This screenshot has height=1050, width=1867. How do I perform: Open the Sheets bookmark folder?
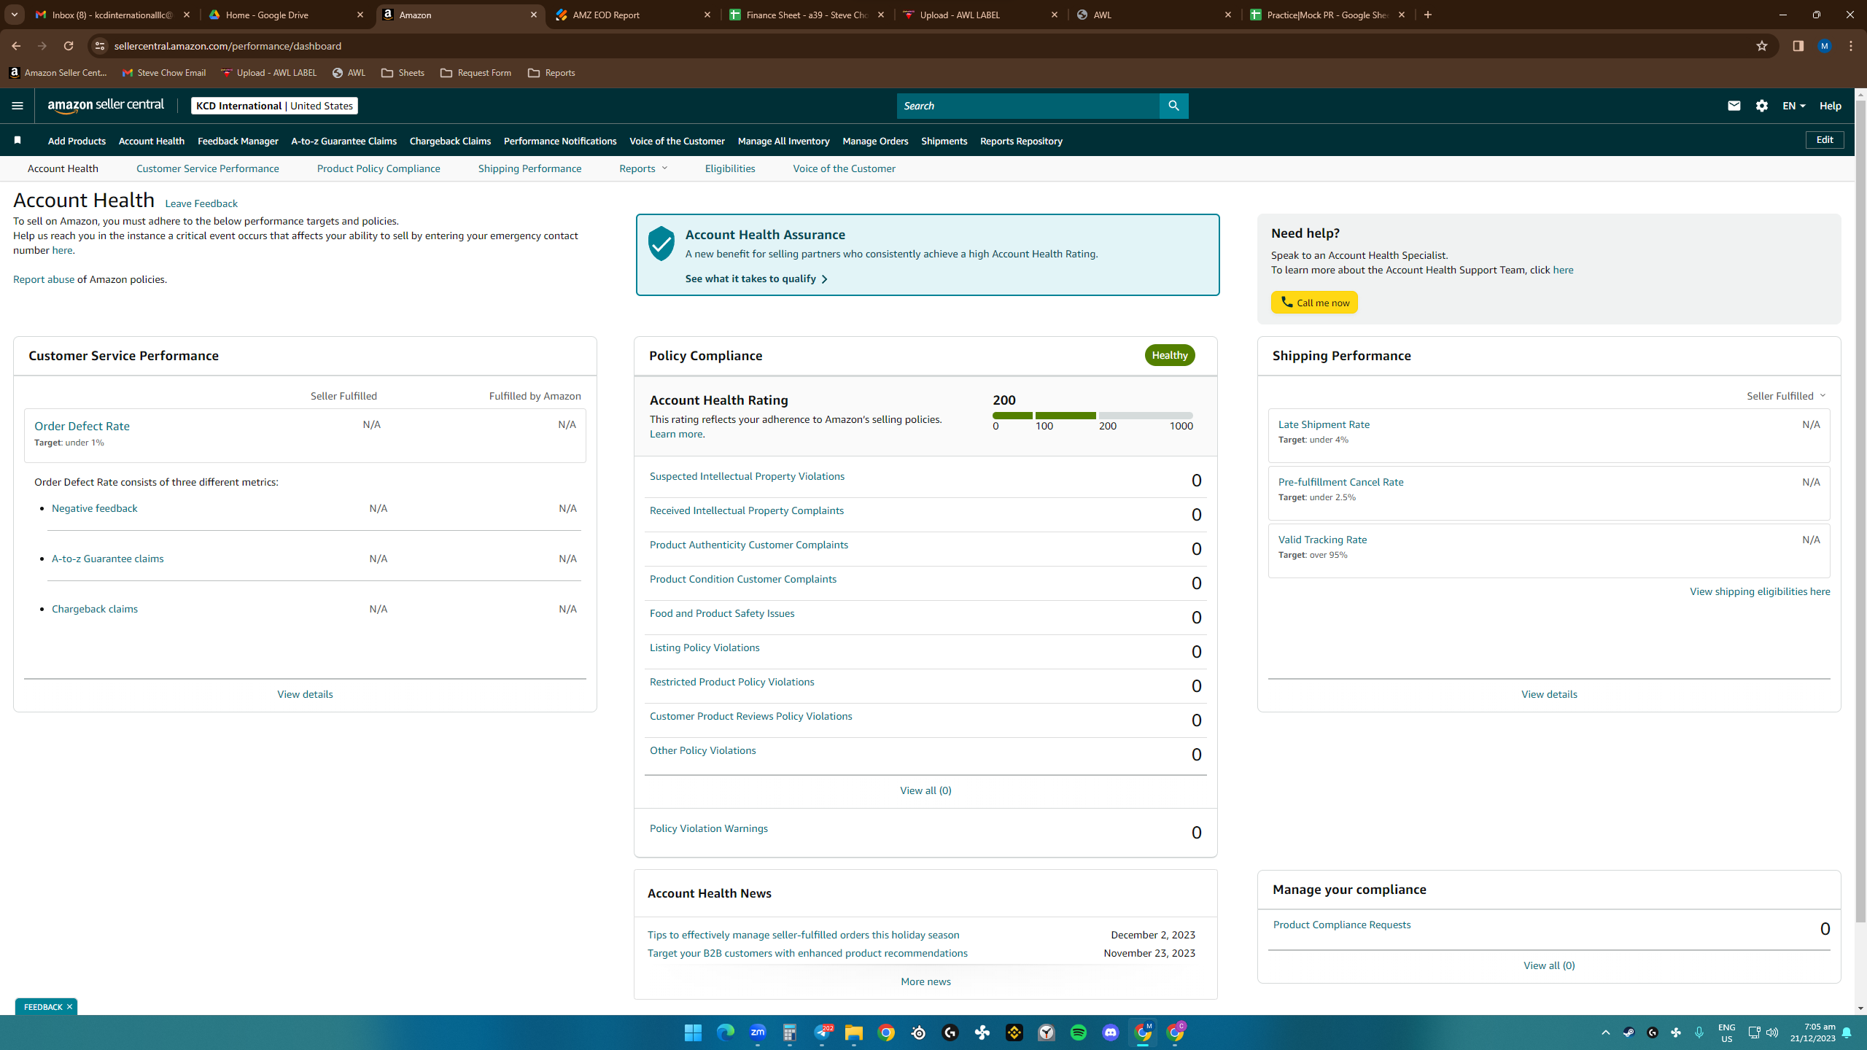pos(403,73)
